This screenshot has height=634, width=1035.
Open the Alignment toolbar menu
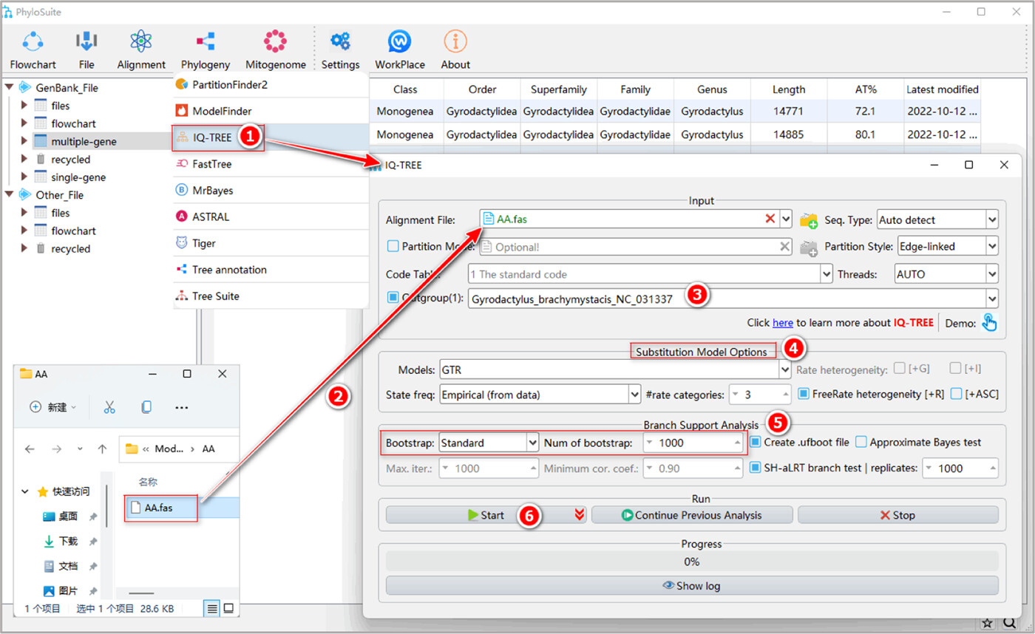point(140,50)
